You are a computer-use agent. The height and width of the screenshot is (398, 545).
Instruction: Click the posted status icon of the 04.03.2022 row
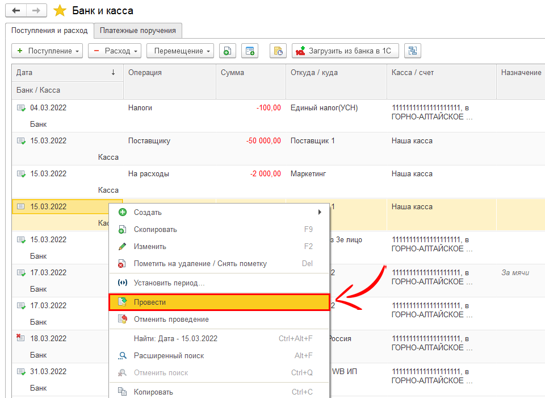(21, 108)
